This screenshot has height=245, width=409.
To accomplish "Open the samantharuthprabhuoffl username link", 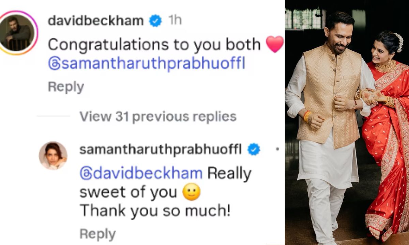I will 161,150.
